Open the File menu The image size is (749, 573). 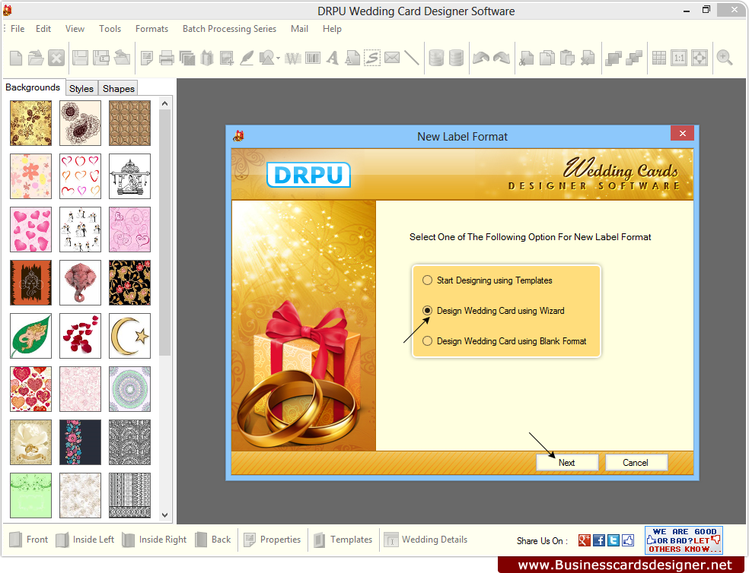pyautogui.click(x=18, y=29)
